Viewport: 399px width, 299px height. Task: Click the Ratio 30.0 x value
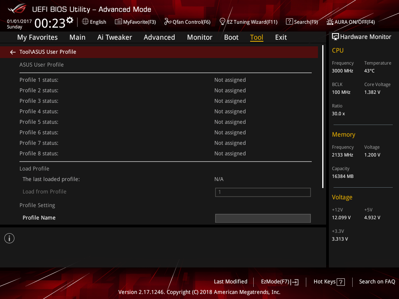tap(339, 114)
